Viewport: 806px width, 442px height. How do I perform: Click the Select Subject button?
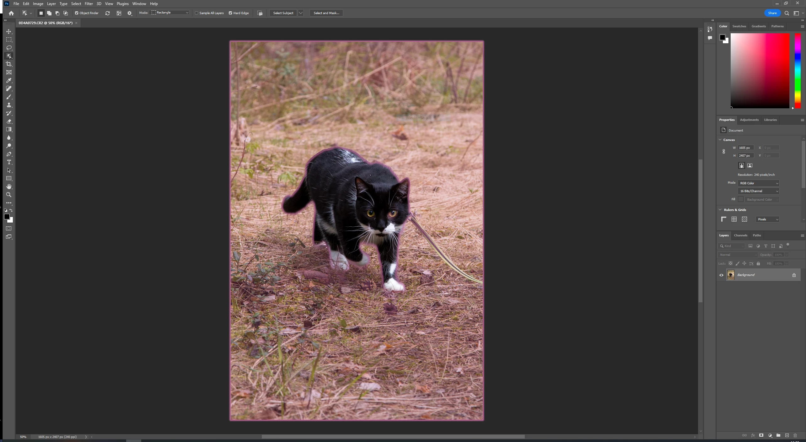[283, 13]
